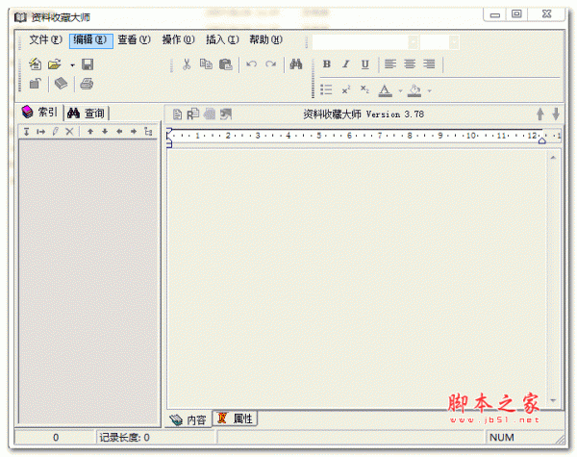Screen dimensions: 577x457
Task: Click the move right arrow in index toolbar
Action: 134,131
